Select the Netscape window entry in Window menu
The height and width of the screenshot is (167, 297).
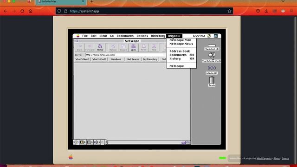(181, 66)
